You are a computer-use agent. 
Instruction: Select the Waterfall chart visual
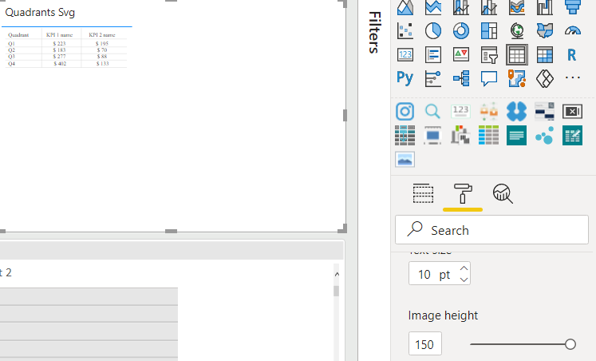pyautogui.click(x=545, y=7)
